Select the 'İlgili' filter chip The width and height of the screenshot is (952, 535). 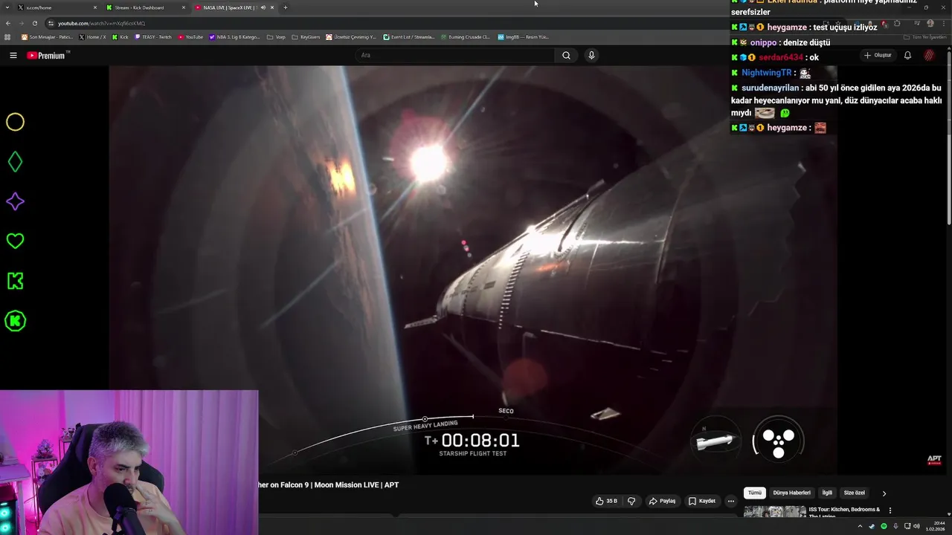(827, 493)
